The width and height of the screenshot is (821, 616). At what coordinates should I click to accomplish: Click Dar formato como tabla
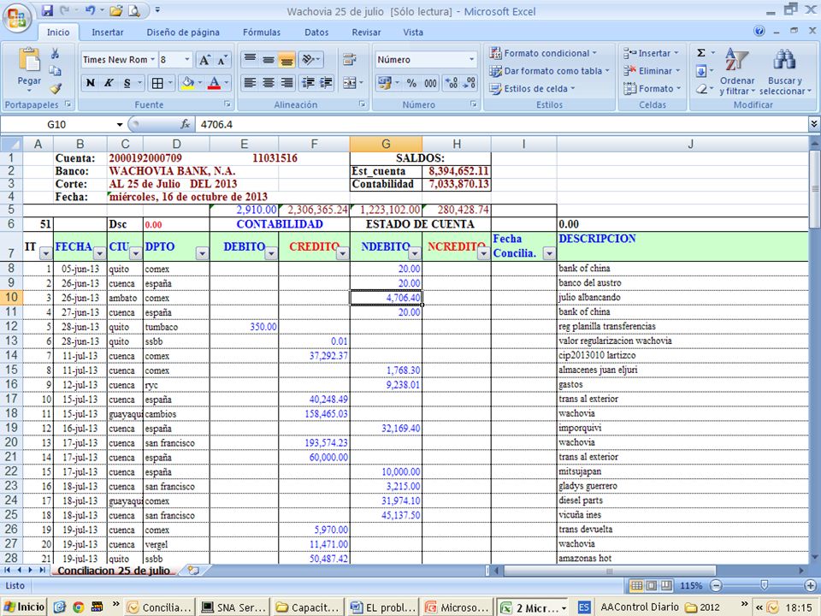(549, 71)
